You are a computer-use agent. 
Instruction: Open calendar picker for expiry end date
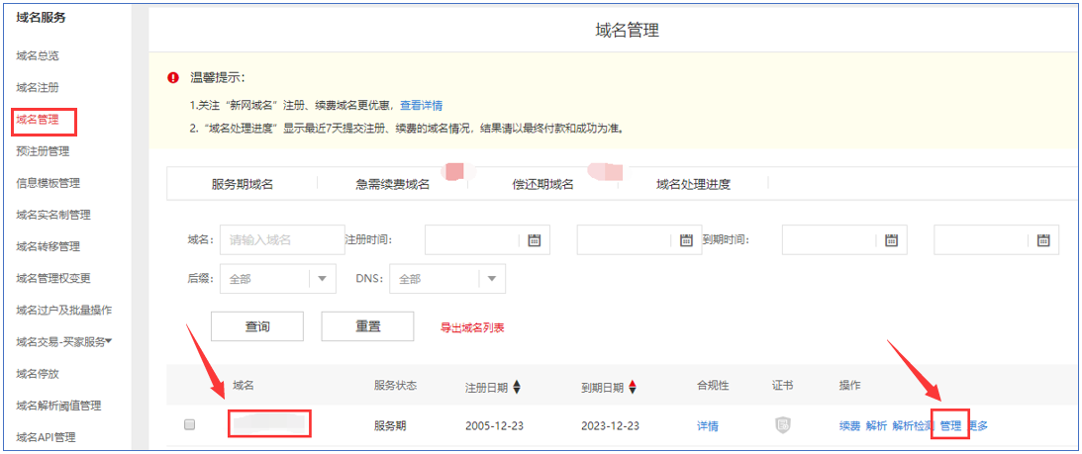(1042, 239)
